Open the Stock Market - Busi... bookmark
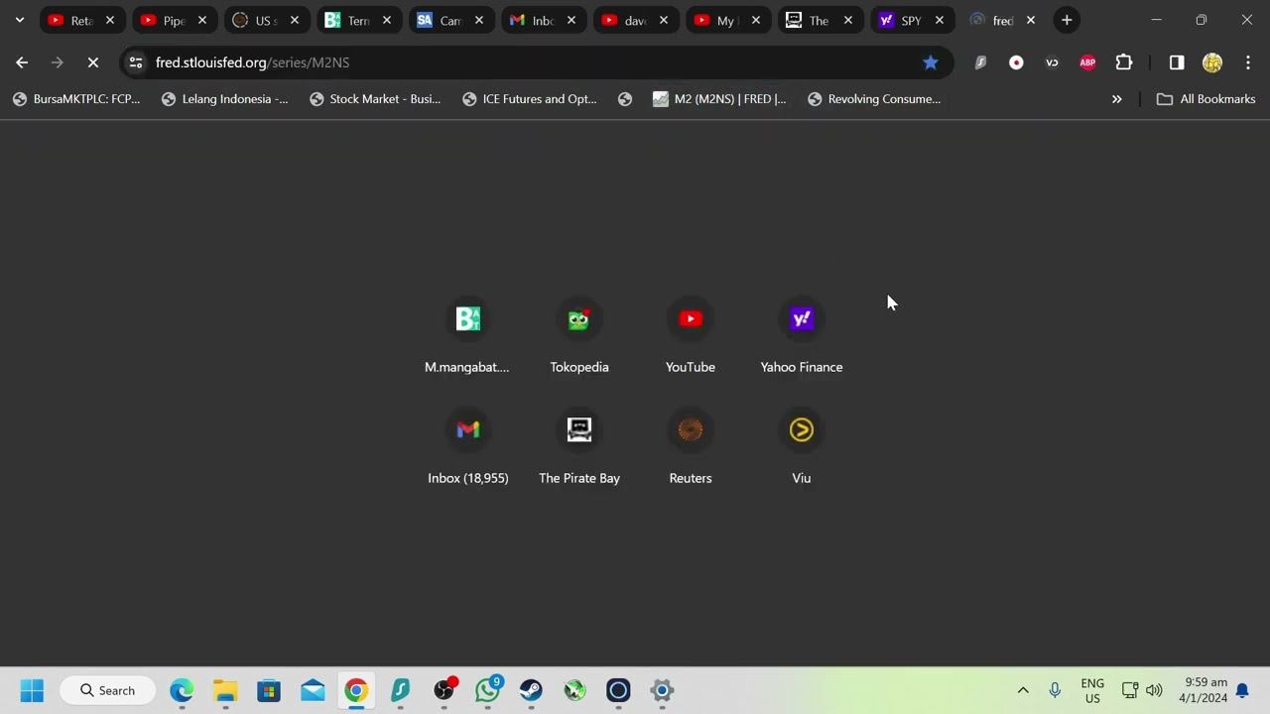1270x714 pixels. tap(375, 99)
